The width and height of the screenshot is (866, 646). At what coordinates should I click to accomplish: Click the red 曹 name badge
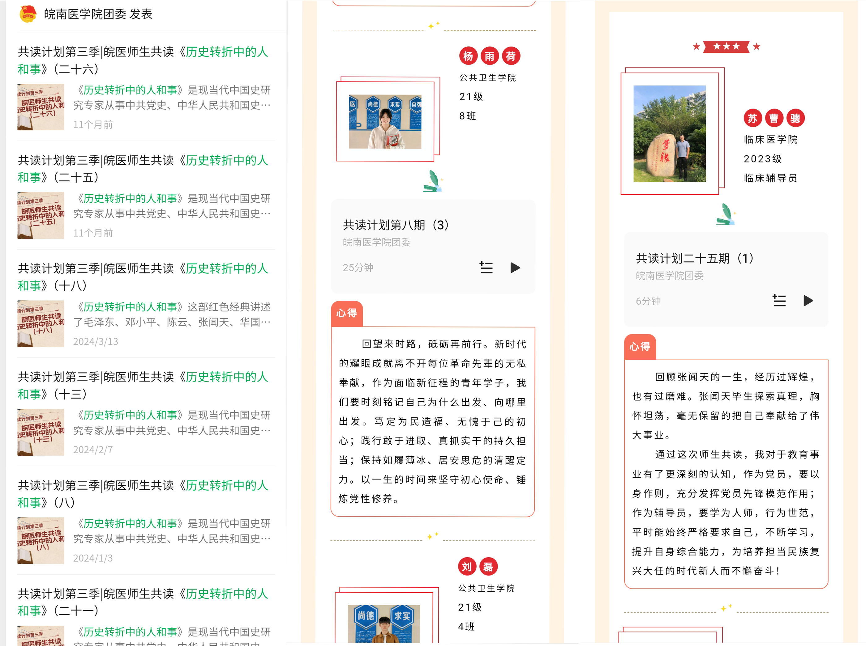[774, 118]
